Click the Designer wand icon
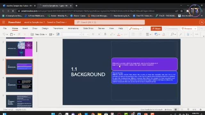This screenshot has width=205, height=115. tap(181, 34)
